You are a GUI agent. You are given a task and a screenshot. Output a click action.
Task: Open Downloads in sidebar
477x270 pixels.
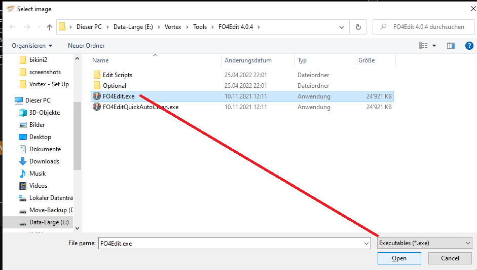click(45, 161)
